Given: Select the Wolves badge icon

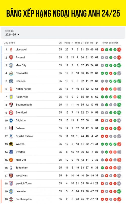Looking at the screenshot, I should coord(11,144).
